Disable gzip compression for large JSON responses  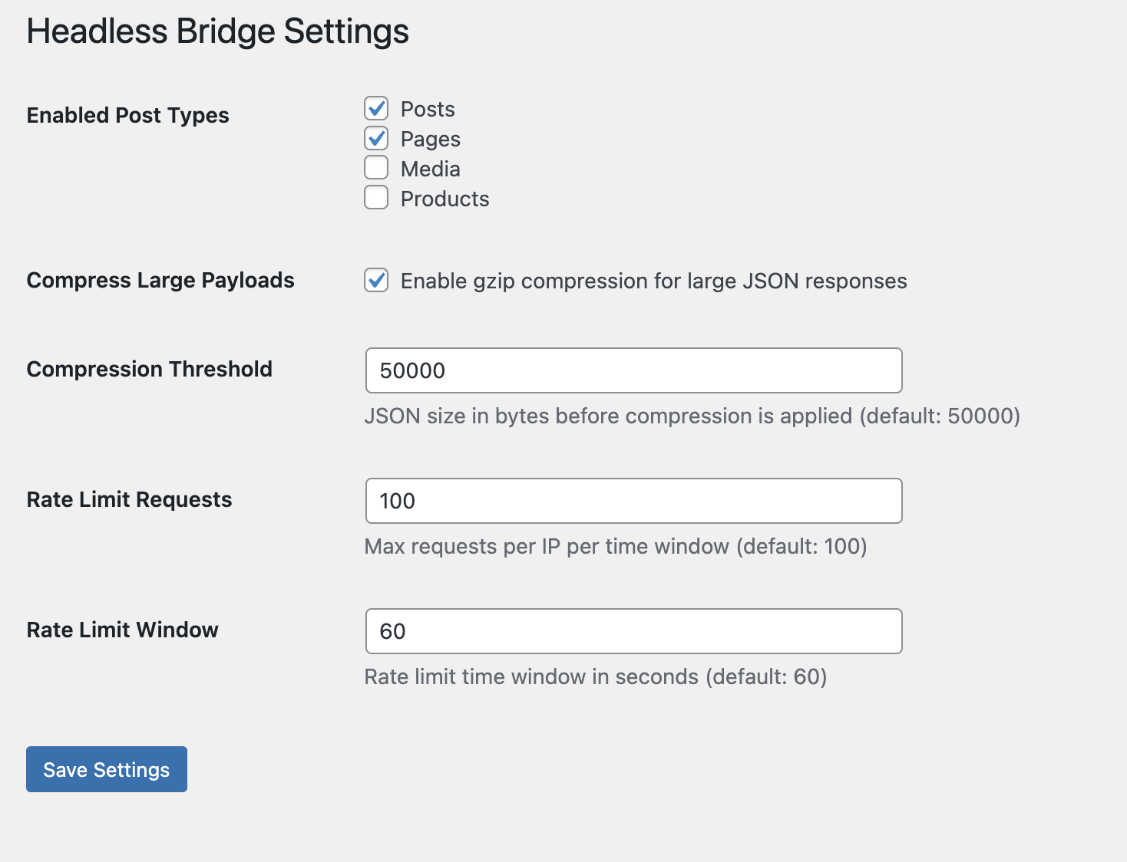pyautogui.click(x=376, y=281)
